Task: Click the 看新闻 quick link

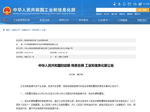Action: (x=99, y=14)
